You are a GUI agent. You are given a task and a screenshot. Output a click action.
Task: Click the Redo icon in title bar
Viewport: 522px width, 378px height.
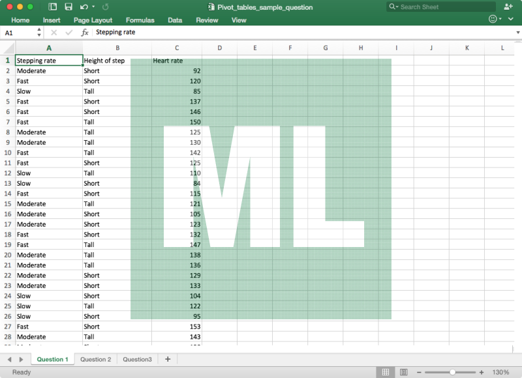pos(106,7)
